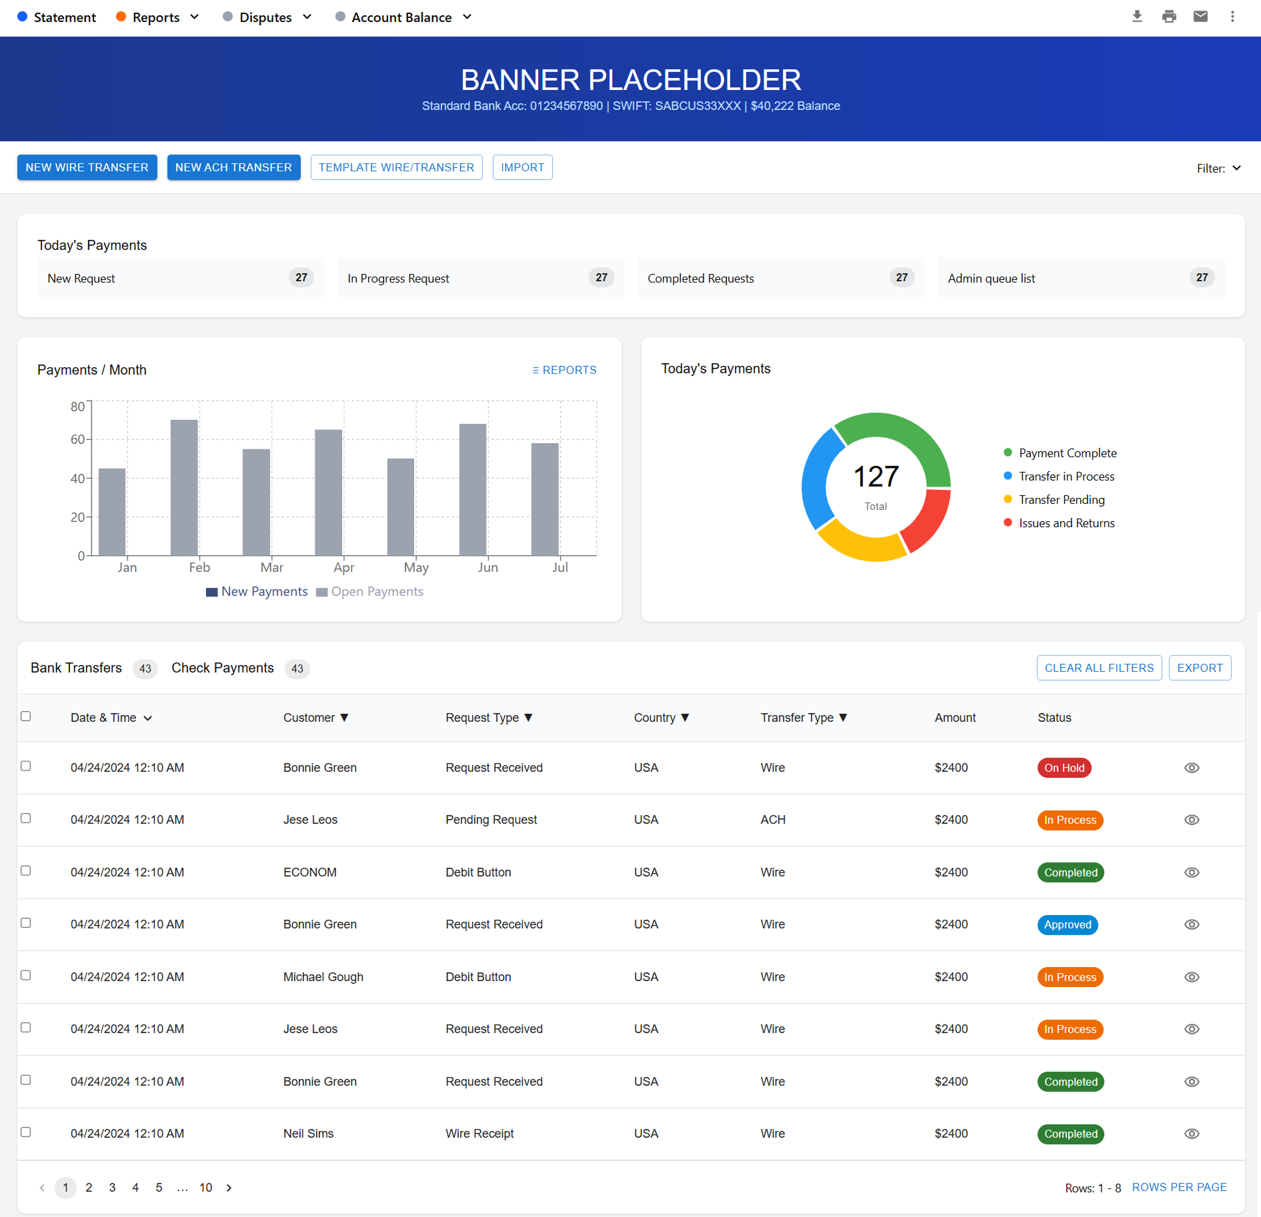View details of Jese Leos Request Received row
The height and width of the screenshot is (1217, 1261).
(x=1192, y=1029)
